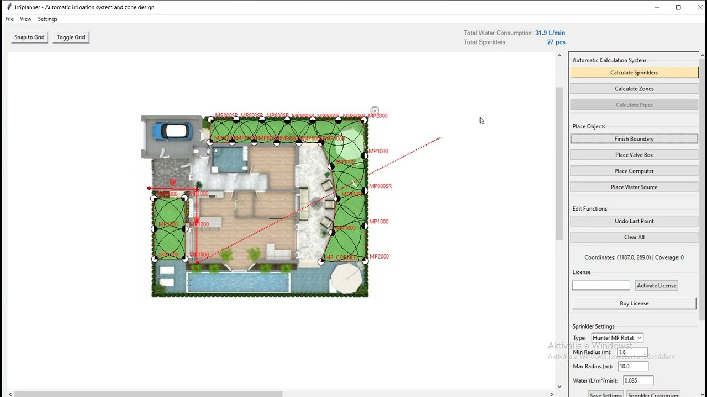Run Calculate Sprinklers
Screen dimensions: 707x397
click(x=634, y=72)
